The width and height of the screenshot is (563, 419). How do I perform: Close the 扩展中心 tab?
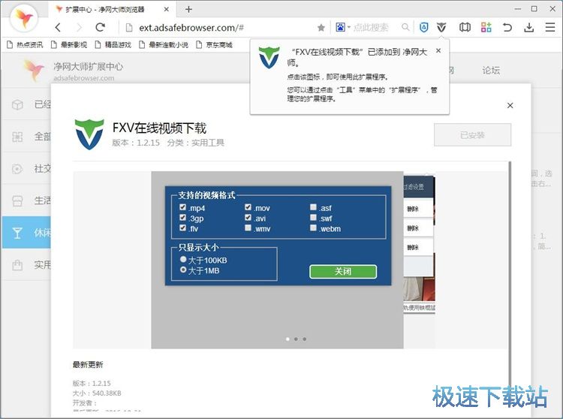[166, 9]
